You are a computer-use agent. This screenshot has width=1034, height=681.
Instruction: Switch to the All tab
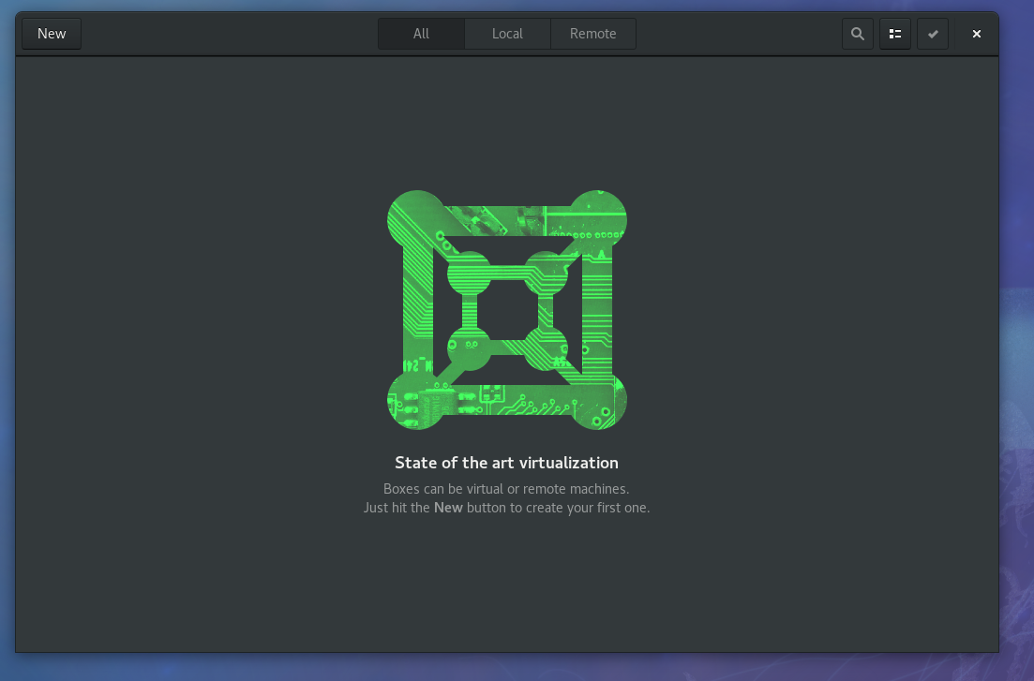pyautogui.click(x=422, y=34)
